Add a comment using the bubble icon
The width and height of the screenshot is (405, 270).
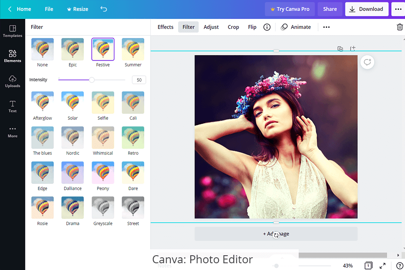pos(367,62)
